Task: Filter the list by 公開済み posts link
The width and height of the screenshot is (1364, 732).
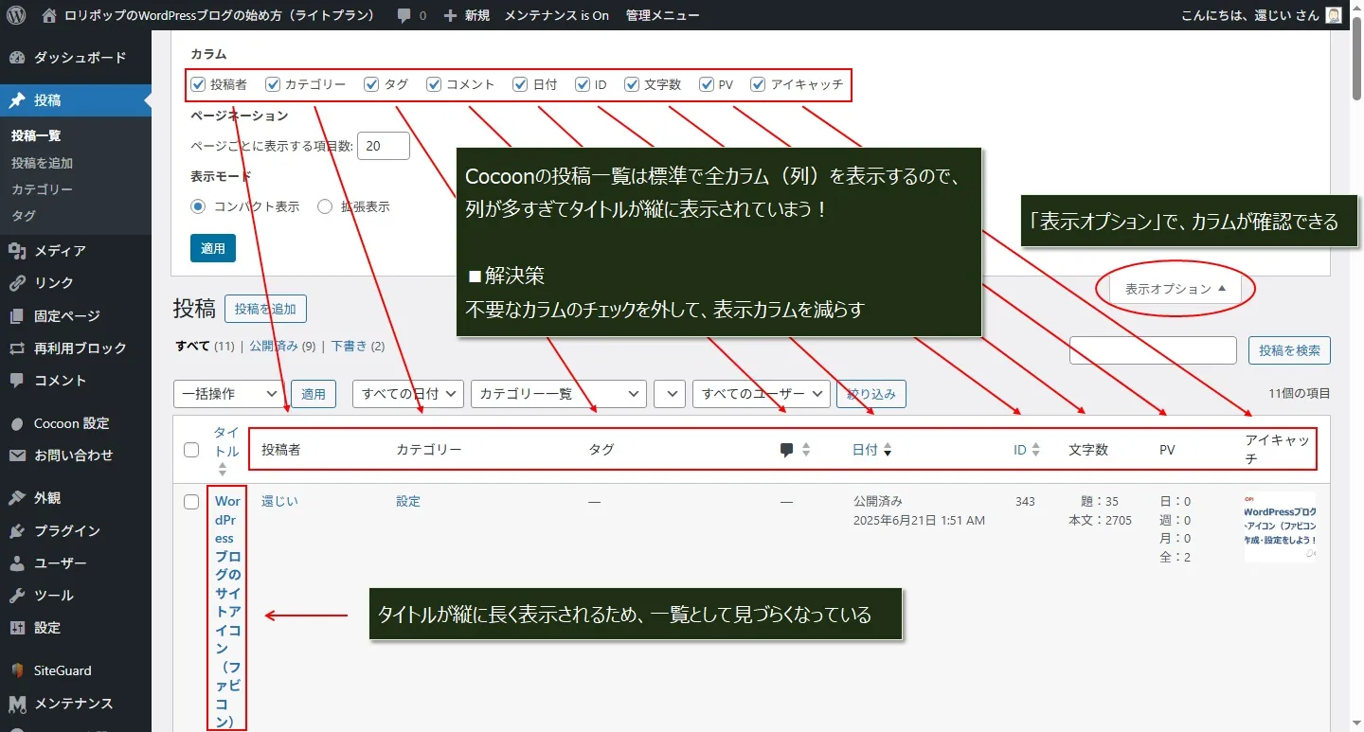Action: click(x=274, y=347)
